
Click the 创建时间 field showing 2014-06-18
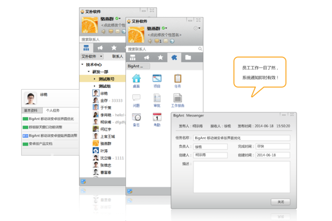tap(272, 155)
